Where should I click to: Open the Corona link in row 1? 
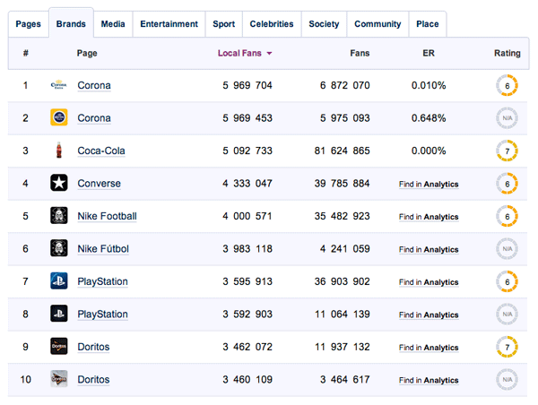click(x=94, y=85)
